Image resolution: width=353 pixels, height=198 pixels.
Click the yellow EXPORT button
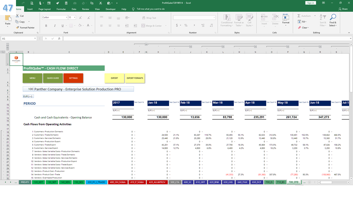point(114,78)
